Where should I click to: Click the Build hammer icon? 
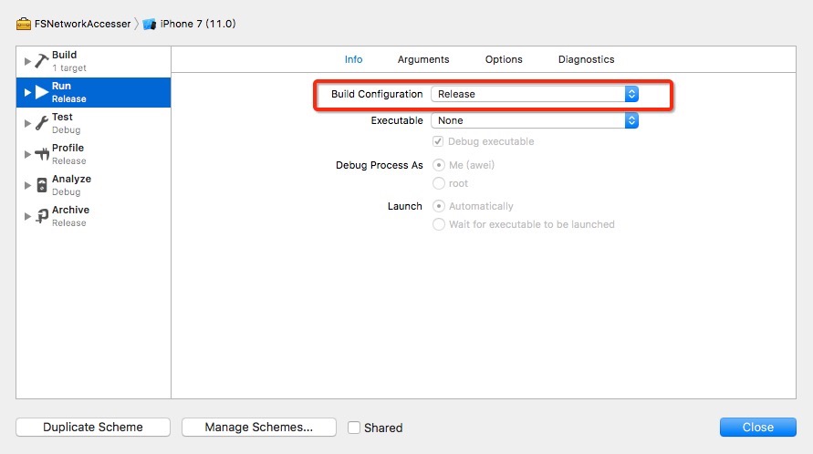click(41, 61)
